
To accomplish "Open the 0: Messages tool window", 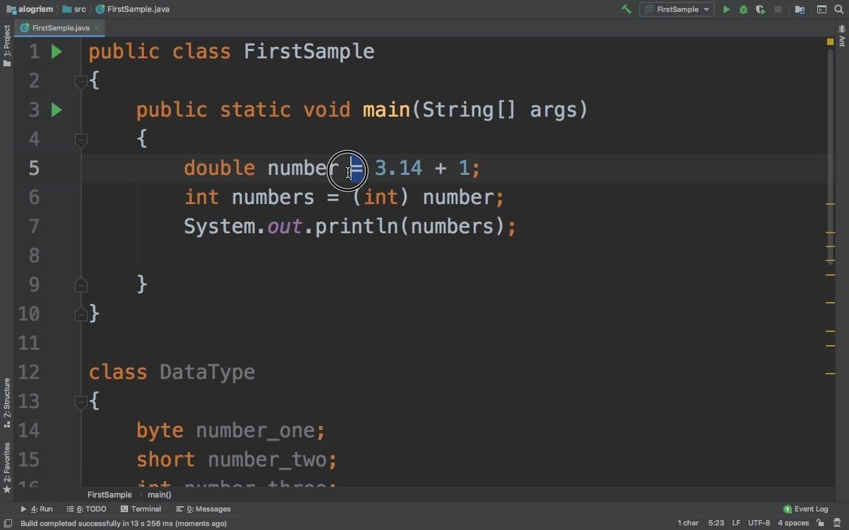I will coord(203,509).
